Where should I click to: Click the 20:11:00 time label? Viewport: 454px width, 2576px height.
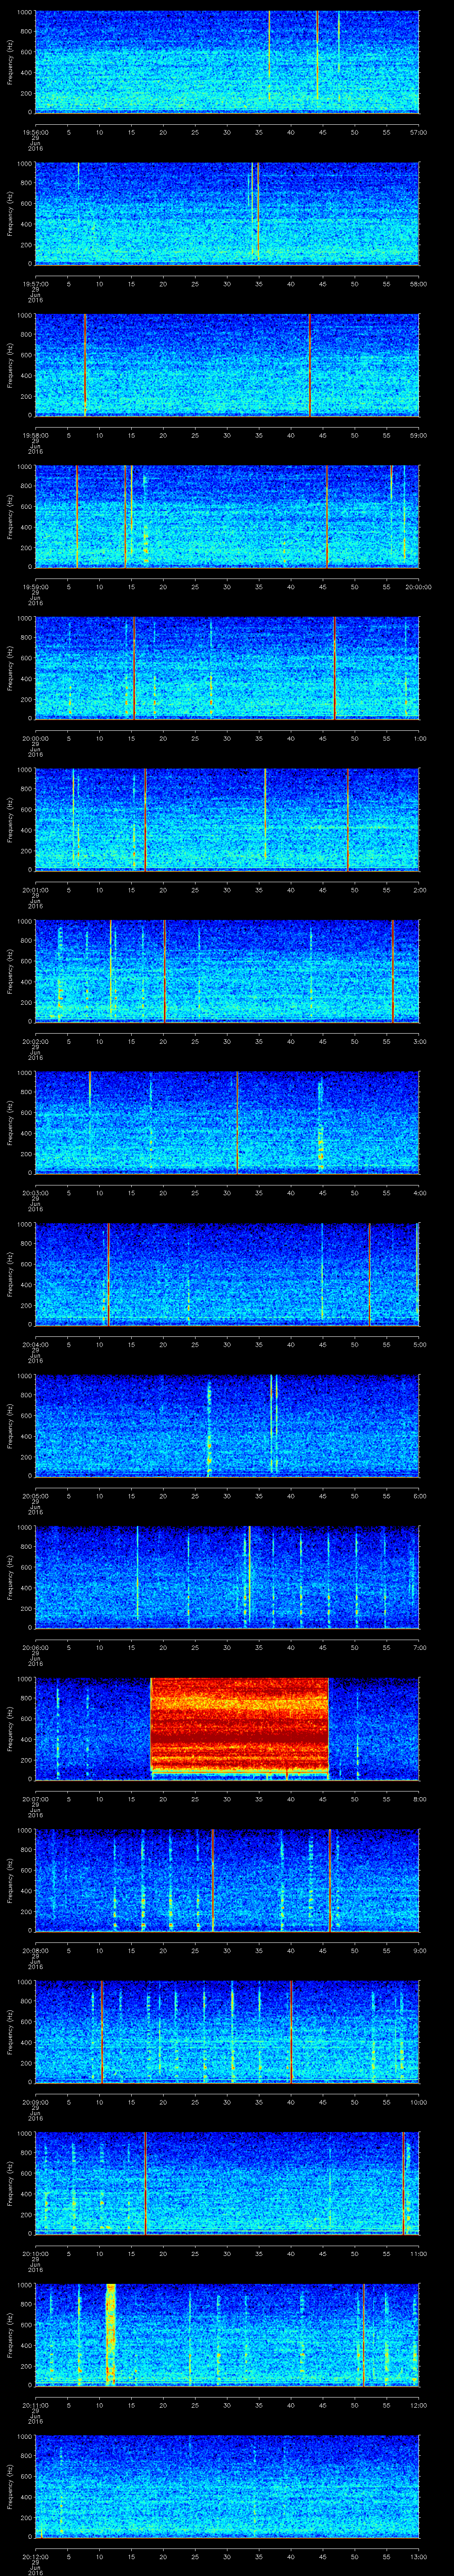[x=35, y=2406]
